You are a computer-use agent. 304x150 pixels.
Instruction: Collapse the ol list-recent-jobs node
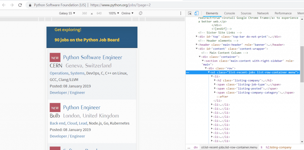(x=209, y=72)
